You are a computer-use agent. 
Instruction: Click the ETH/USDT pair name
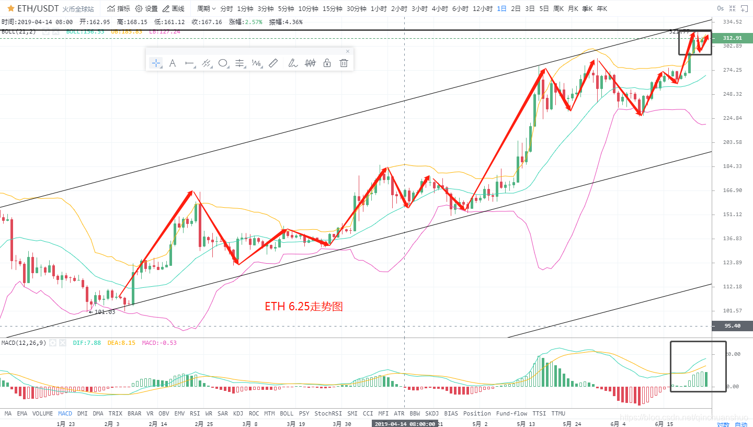click(38, 8)
